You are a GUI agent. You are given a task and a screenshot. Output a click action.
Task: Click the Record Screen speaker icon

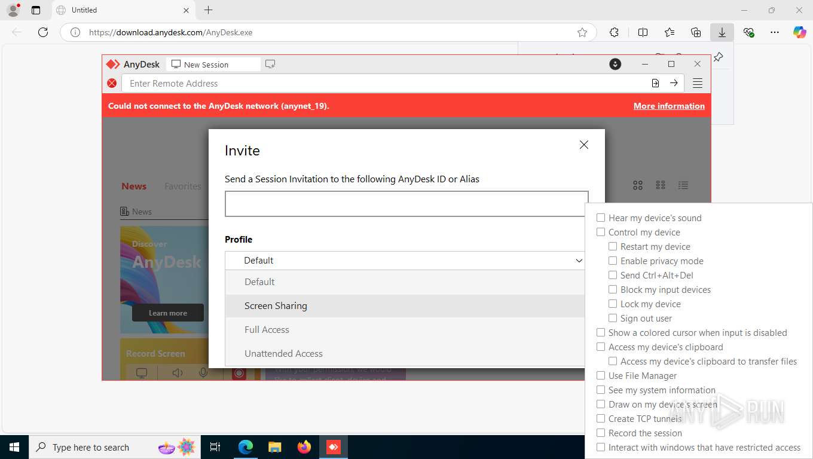coord(178,373)
